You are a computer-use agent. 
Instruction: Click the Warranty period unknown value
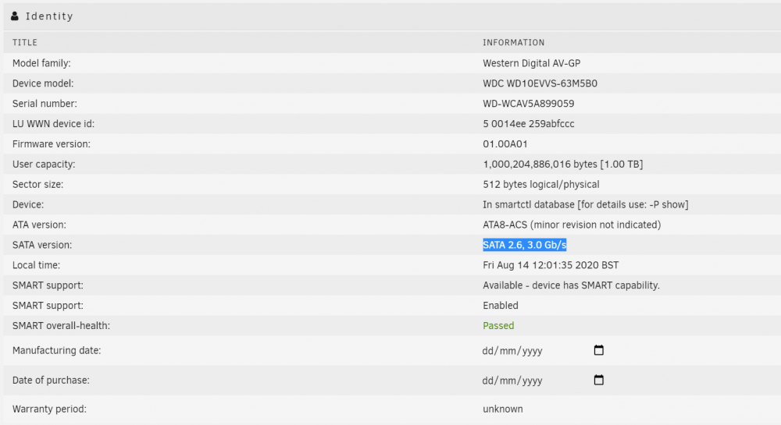pos(502,409)
